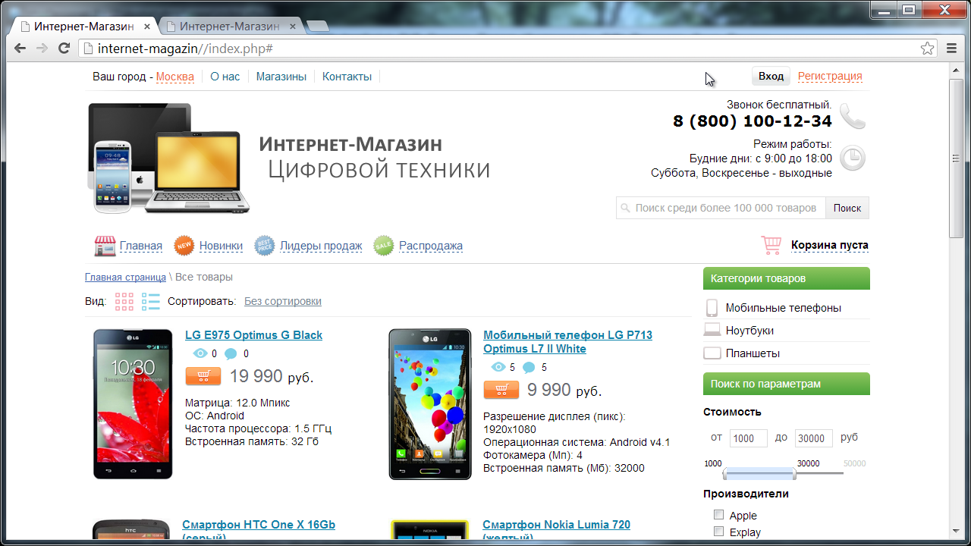The width and height of the screenshot is (971, 546).
Task: Open LG E975 Optimus G Black product
Action: 253,335
